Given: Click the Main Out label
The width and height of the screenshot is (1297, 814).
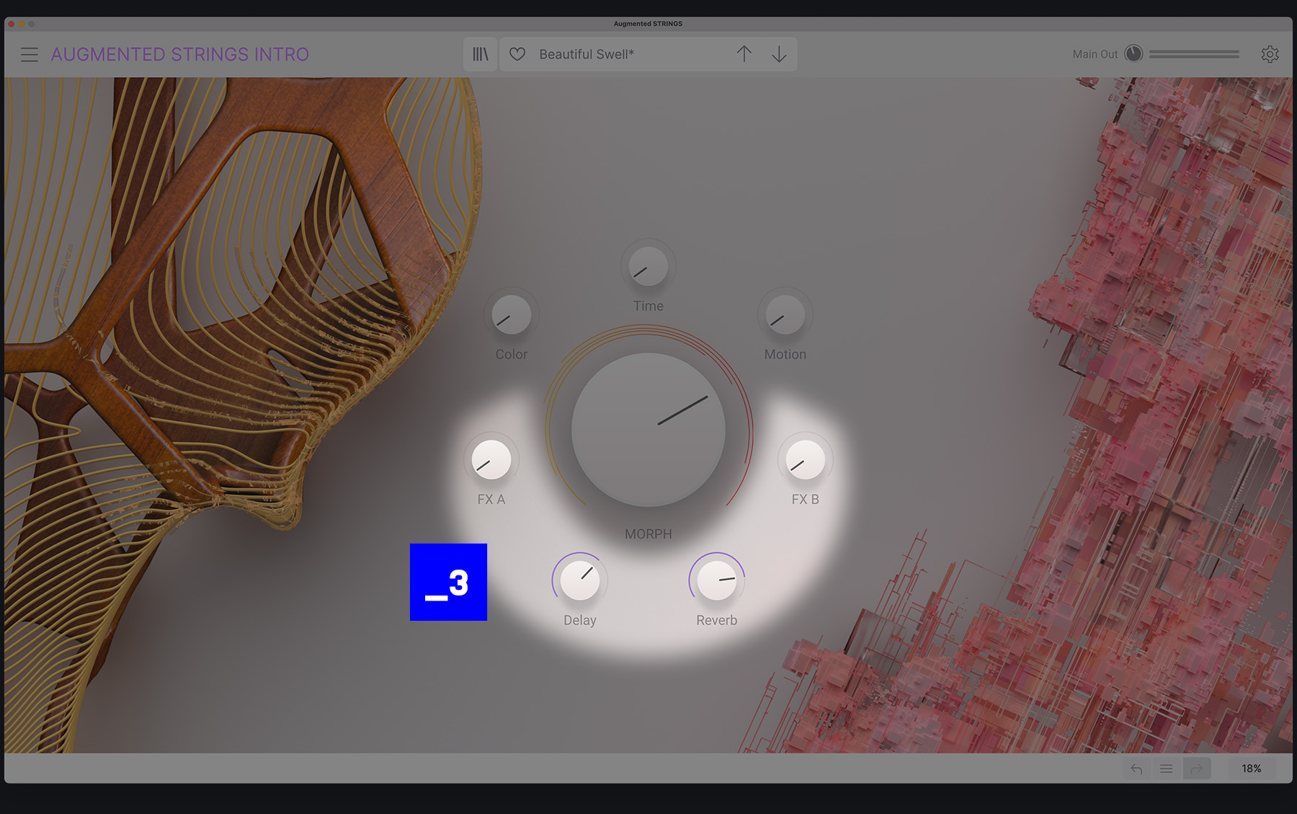Looking at the screenshot, I should click(x=1095, y=54).
